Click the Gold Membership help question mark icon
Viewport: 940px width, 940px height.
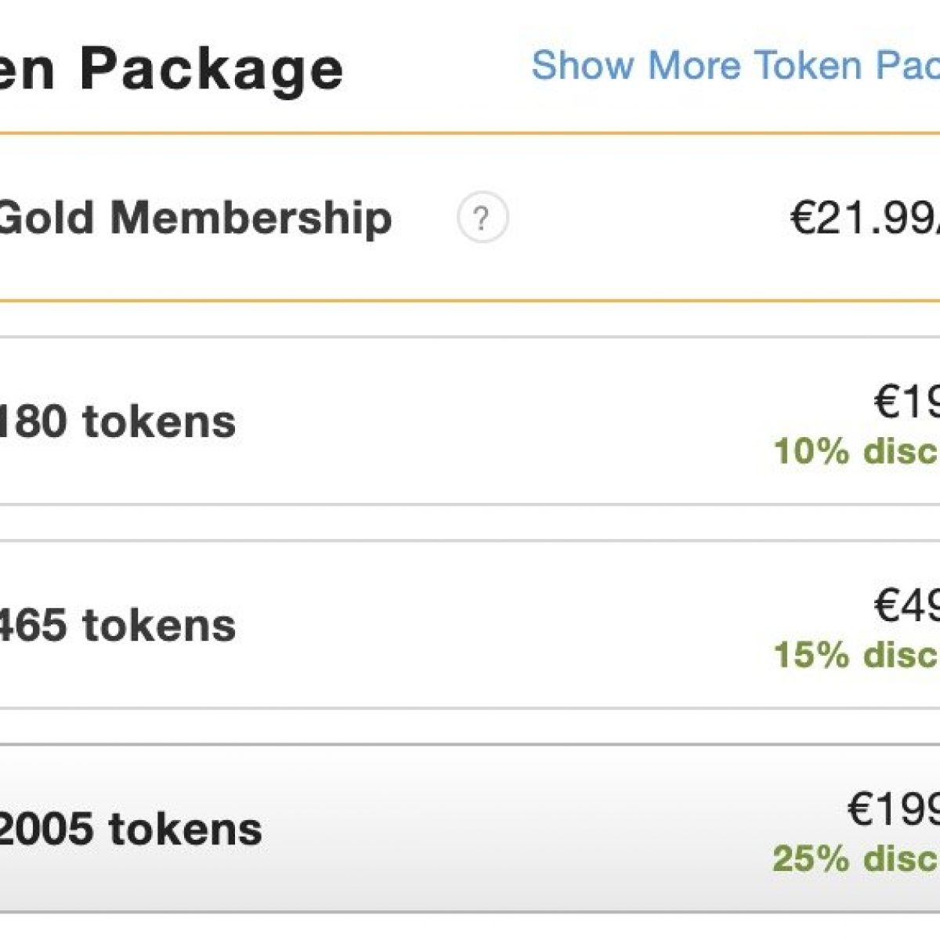[483, 218]
